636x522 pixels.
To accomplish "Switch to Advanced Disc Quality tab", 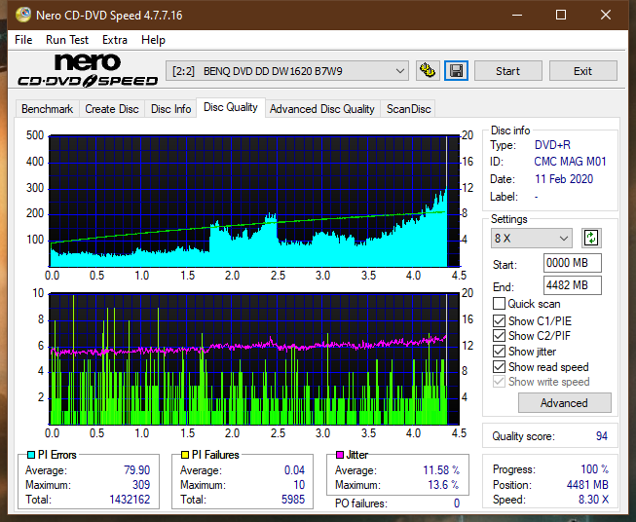I will click(322, 109).
